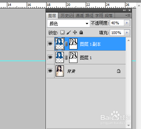Viewport: 141px width, 129px height.
Task: Hide the 背景 layer
Action: click(x=50, y=71)
